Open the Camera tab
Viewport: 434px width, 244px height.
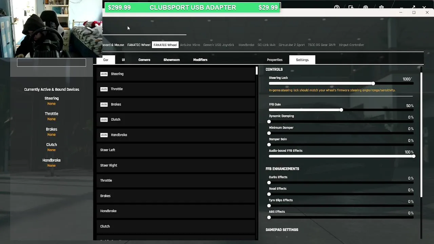(144, 60)
